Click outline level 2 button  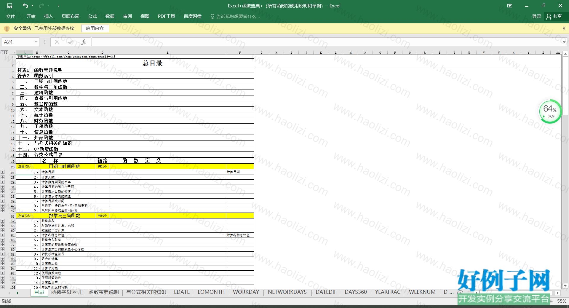[x=6, y=52]
